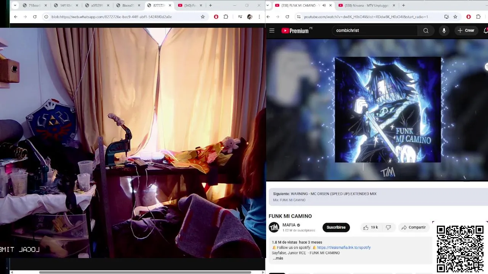
Task: Mute the FUNK MI CAMINO tab audio
Action: click(x=324, y=5)
